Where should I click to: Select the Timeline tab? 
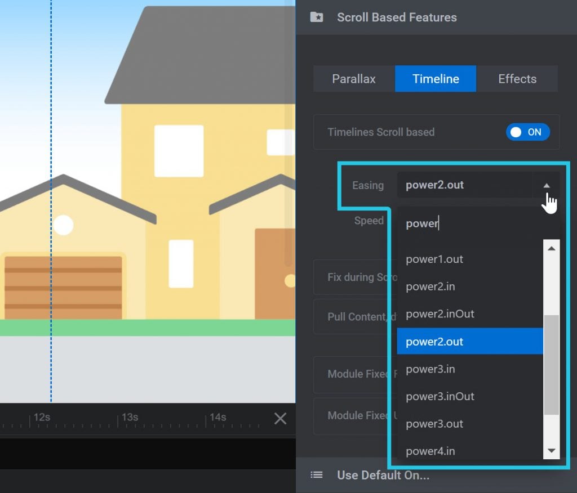click(x=436, y=79)
